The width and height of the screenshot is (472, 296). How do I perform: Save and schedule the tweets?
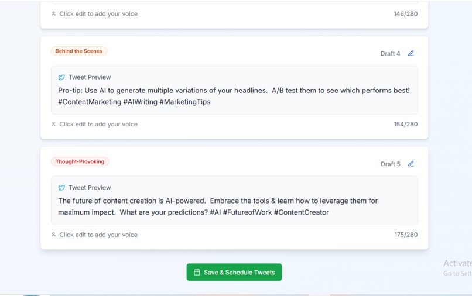click(234, 272)
